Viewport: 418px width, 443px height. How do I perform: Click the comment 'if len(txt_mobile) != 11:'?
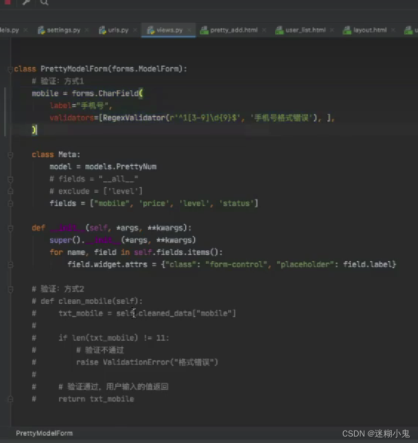pos(114,338)
